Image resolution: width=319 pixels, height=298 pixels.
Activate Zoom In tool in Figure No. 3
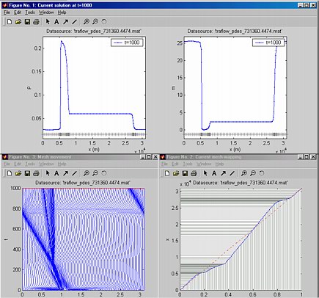coord(86,173)
